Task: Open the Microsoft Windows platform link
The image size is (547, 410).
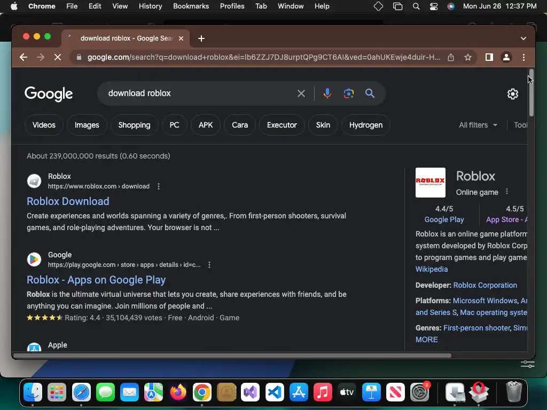Action: [x=485, y=301]
